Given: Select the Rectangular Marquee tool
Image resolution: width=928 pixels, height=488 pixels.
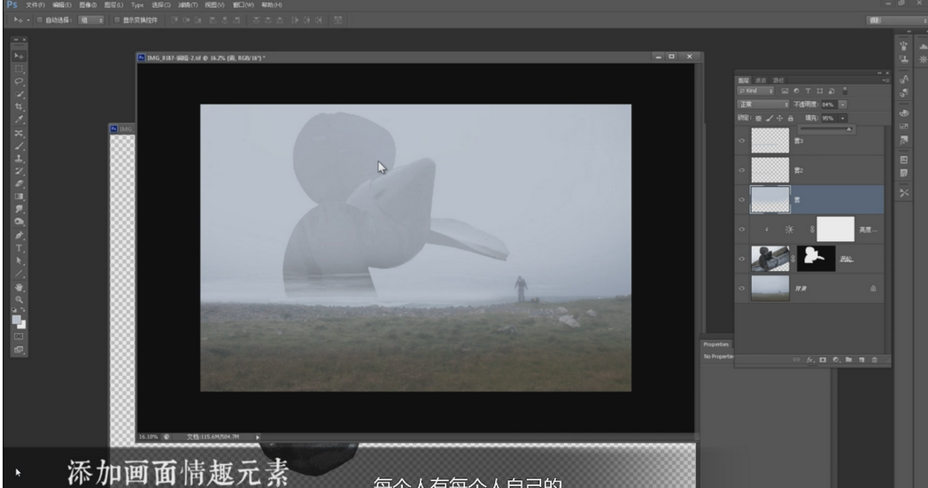Looking at the screenshot, I should pos(19,69).
